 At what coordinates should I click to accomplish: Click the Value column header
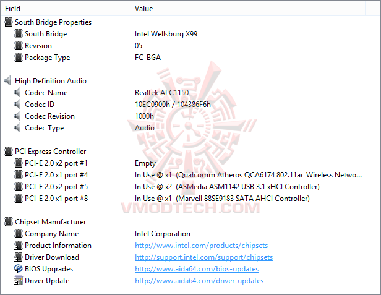click(x=248, y=9)
